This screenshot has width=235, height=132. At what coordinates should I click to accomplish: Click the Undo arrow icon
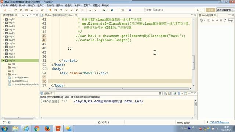pyautogui.click(x=32, y=10)
